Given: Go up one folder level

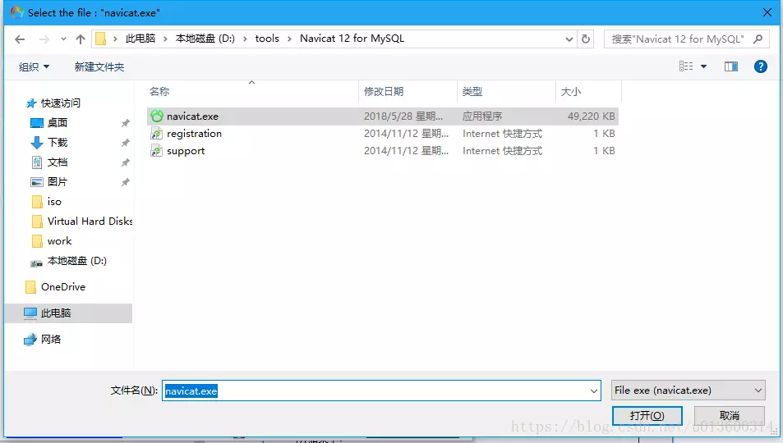Looking at the screenshot, I should [81, 39].
